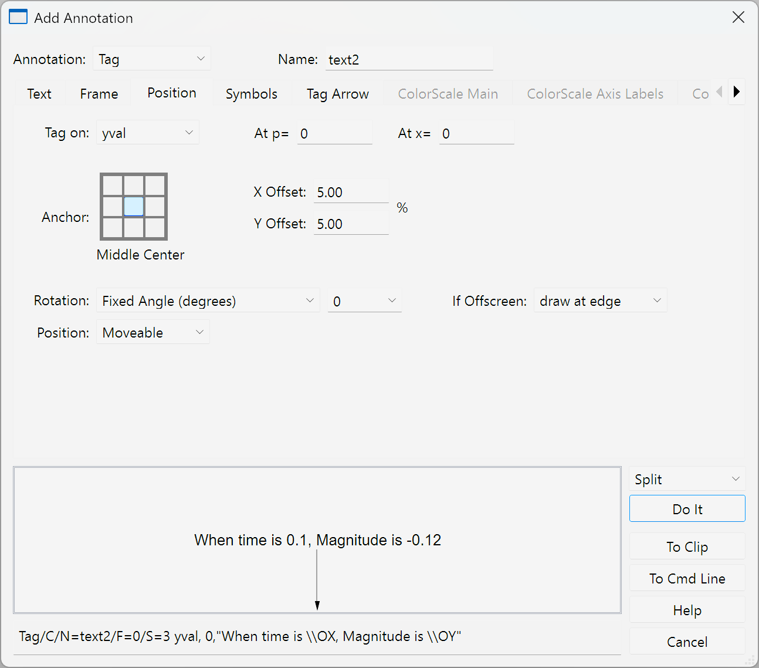The width and height of the screenshot is (759, 668).
Task: Switch to the Symbols tab
Action: 251,94
